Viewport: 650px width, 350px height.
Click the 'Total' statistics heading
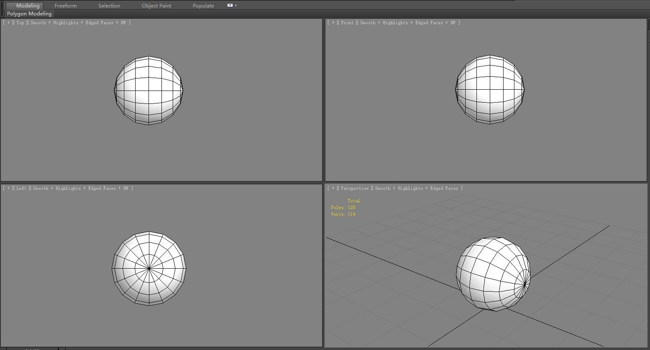click(354, 201)
